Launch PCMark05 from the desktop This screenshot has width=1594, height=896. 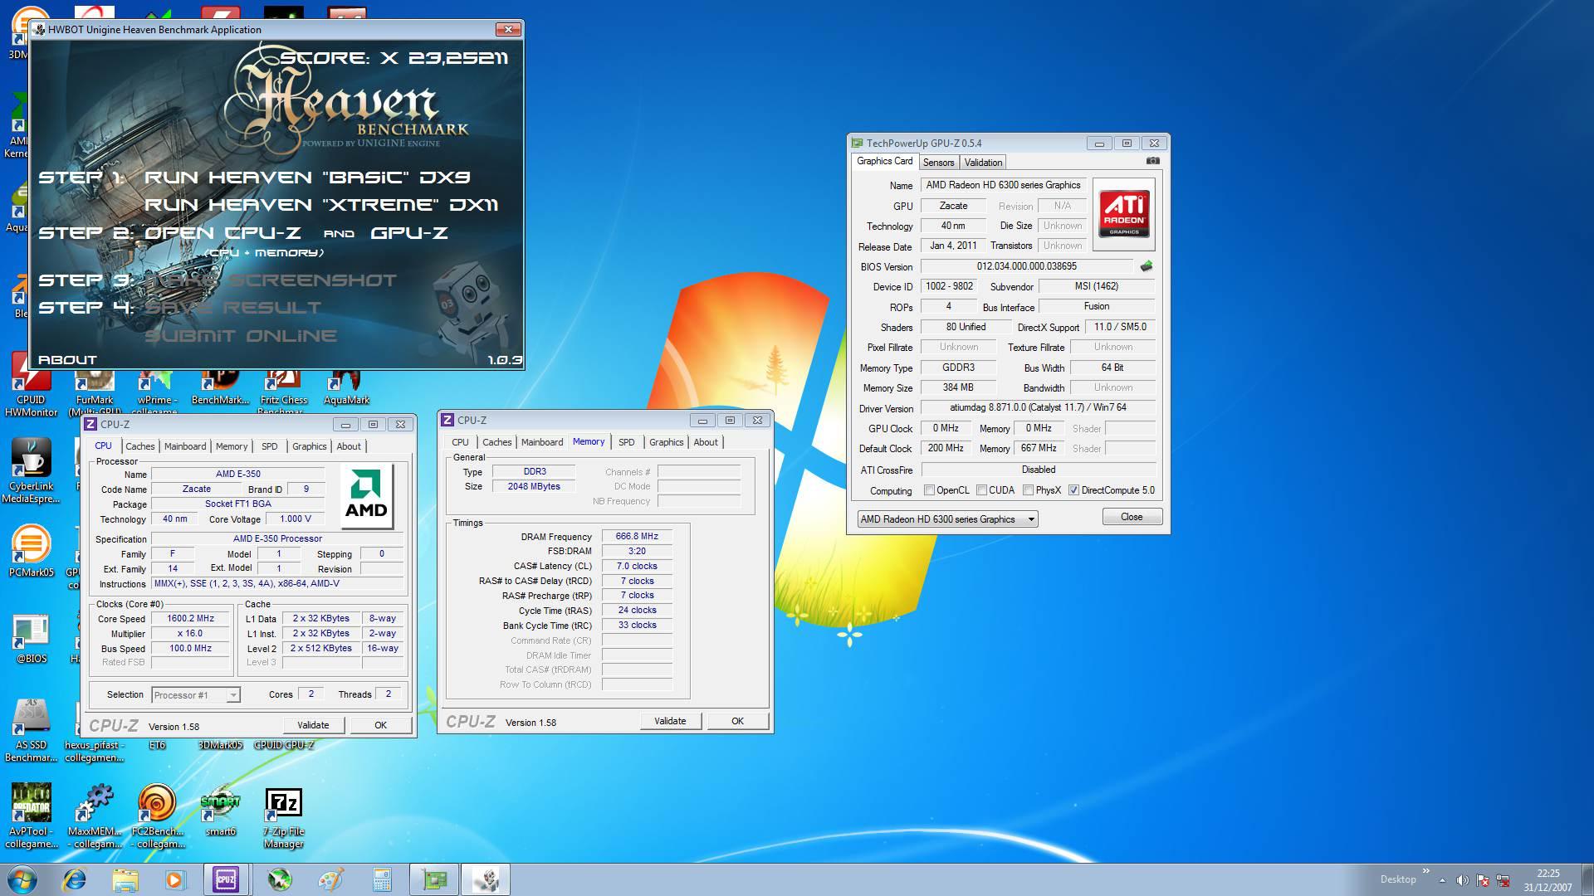[x=31, y=551]
